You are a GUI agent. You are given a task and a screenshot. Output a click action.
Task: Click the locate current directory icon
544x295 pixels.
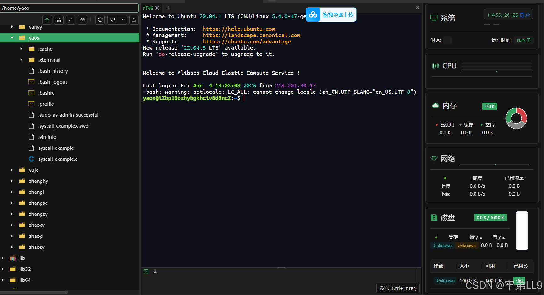tap(47, 20)
